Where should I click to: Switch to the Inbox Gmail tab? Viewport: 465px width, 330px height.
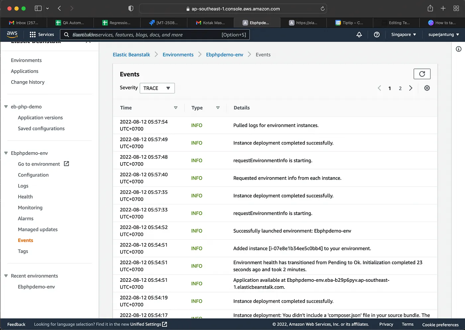point(24,23)
